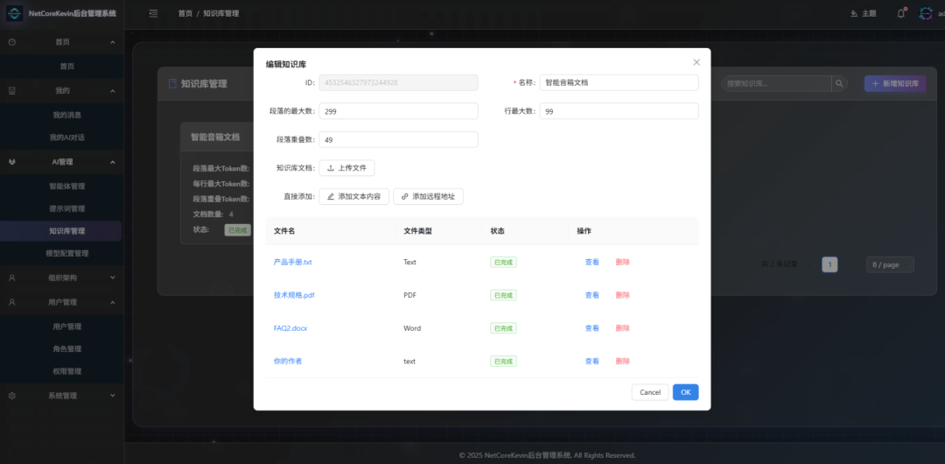Screen dimensions: 945x464
Task: Click the NetCoreKevin logo icon
Action: 15,13
